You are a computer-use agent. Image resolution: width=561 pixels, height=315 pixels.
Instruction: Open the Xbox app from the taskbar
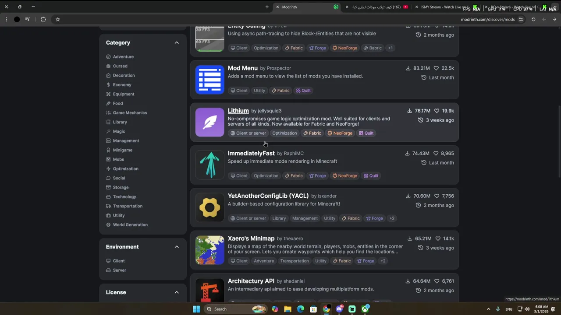pos(365,309)
